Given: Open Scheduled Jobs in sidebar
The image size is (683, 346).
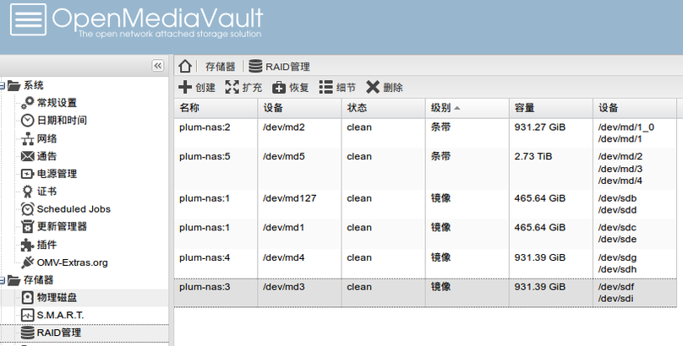Looking at the screenshot, I should (x=73, y=209).
